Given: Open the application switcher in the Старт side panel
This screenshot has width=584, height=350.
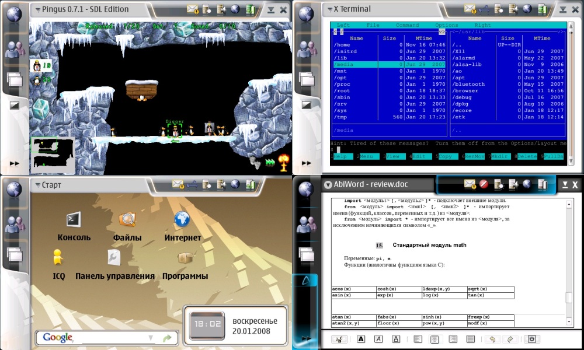Looking at the screenshot, I should tap(15, 255).
